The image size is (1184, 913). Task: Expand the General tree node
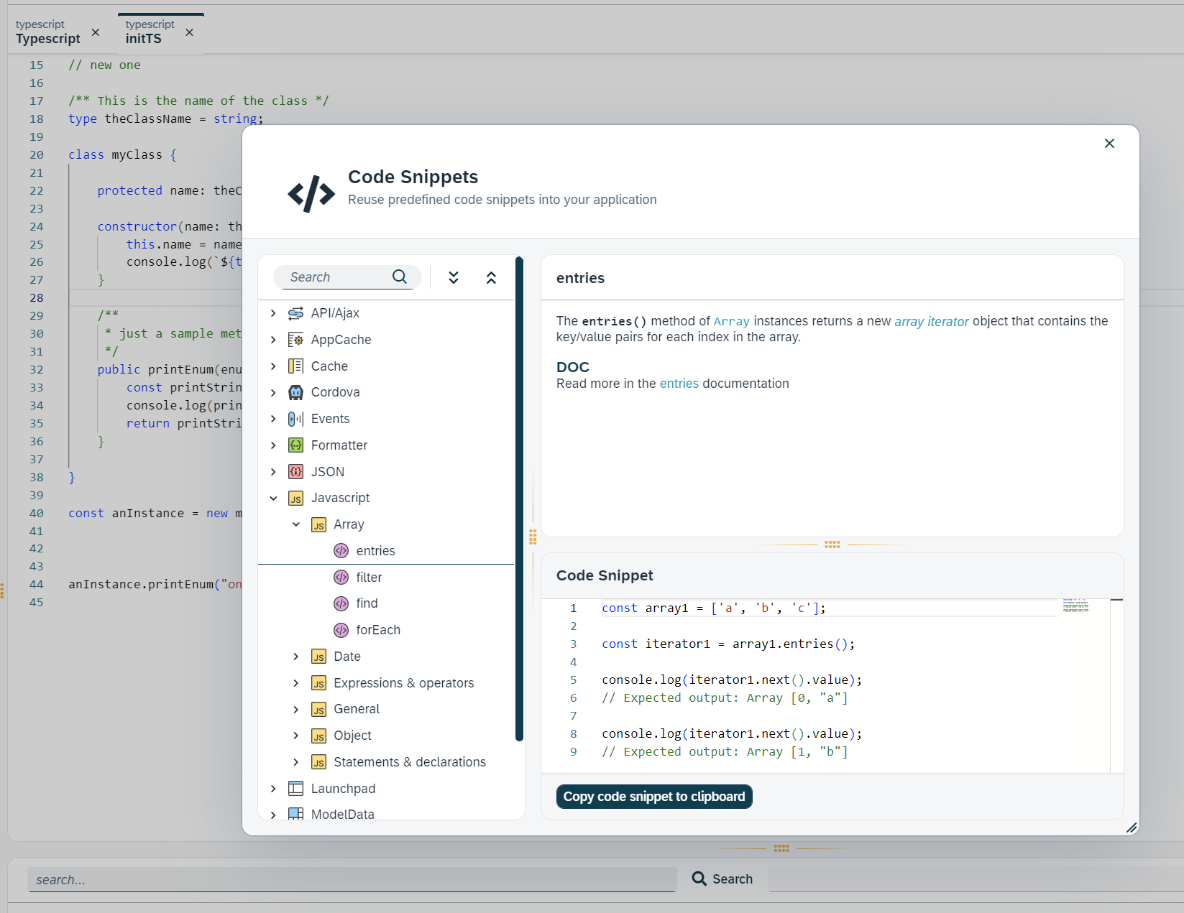click(x=296, y=710)
